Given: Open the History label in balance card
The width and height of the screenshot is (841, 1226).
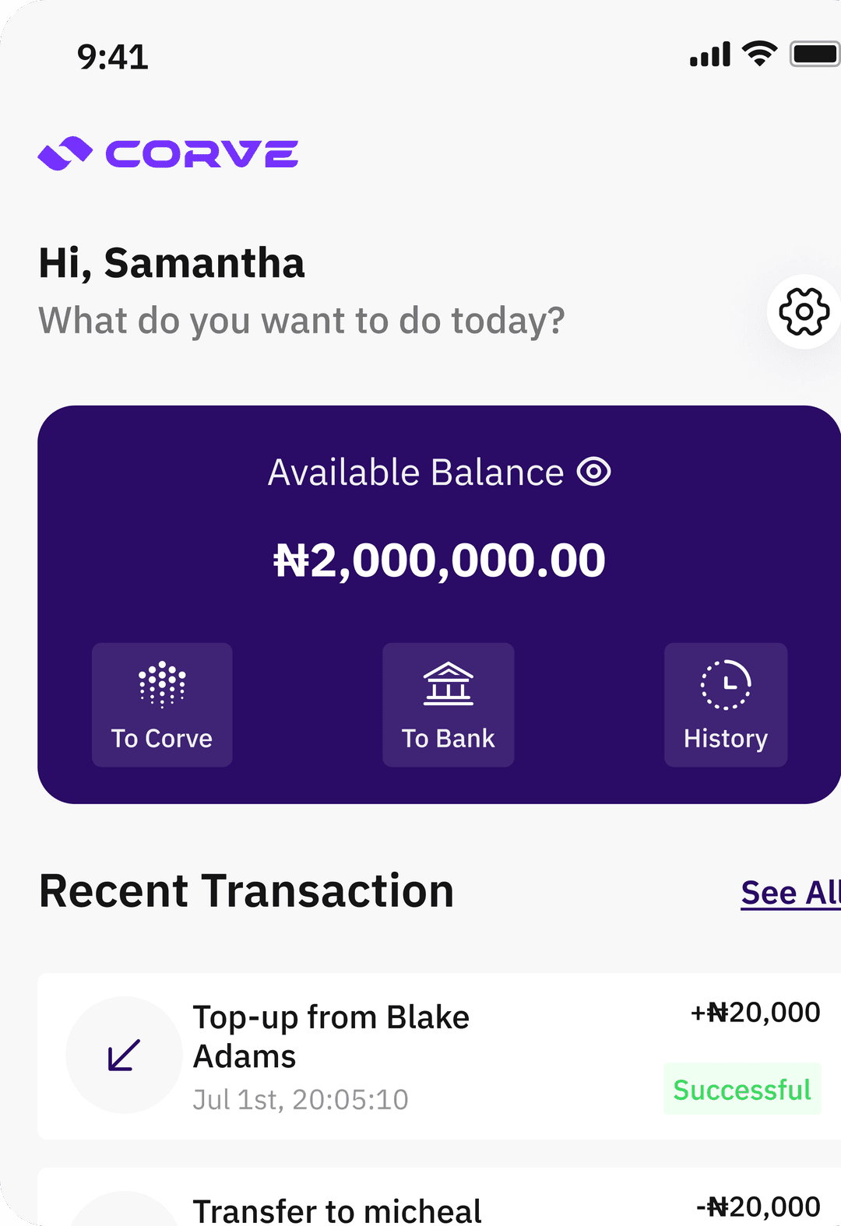Looking at the screenshot, I should (x=726, y=739).
